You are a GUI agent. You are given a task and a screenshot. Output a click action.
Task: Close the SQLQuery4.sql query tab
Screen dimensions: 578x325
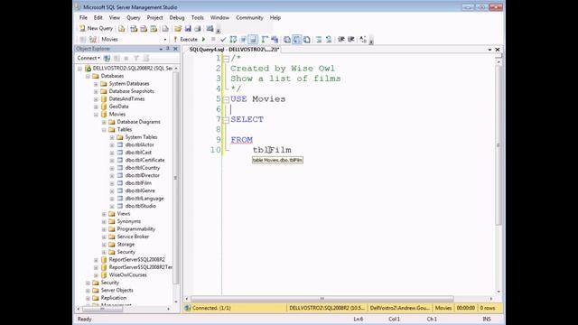click(x=498, y=50)
